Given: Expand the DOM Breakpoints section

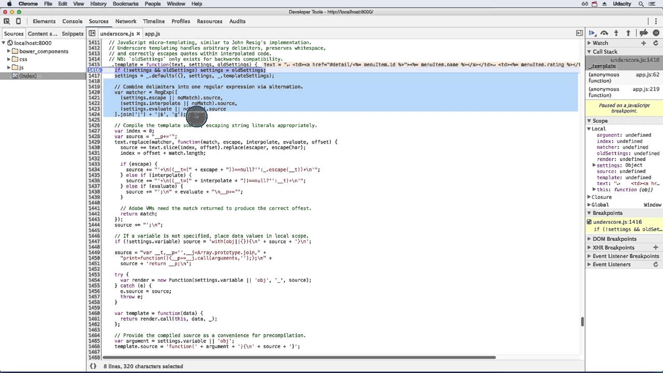Looking at the screenshot, I should [589, 239].
